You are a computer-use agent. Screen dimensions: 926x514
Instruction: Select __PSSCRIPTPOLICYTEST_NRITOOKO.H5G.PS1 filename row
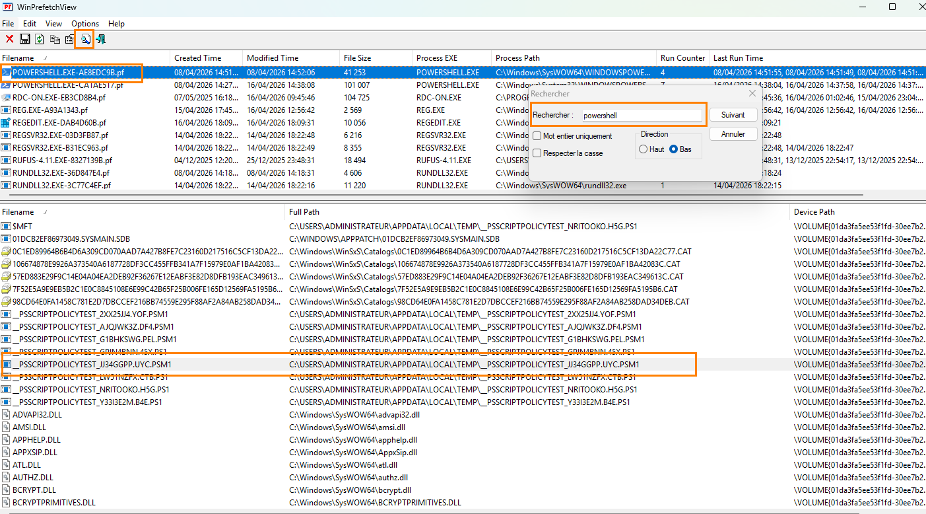point(463,390)
